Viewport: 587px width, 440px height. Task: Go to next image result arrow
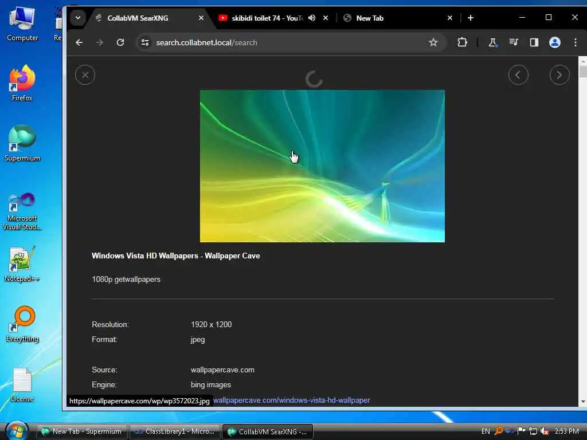pyautogui.click(x=559, y=75)
